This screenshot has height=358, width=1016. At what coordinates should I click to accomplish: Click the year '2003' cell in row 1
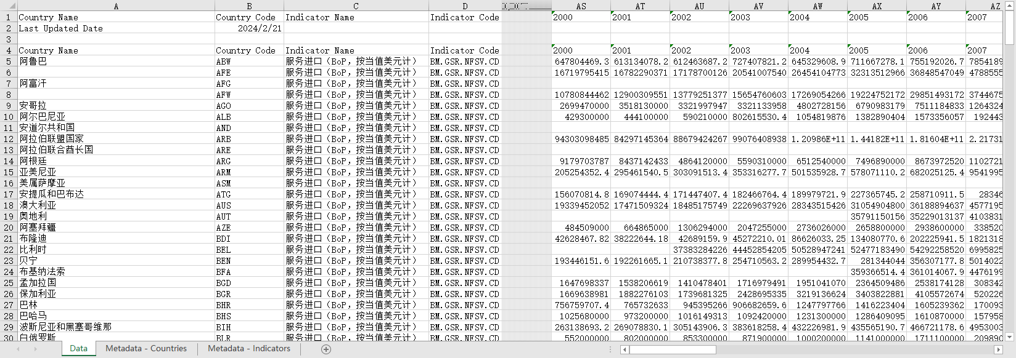point(758,17)
